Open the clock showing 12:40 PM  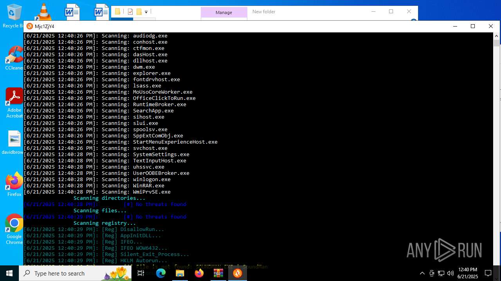[468, 273]
